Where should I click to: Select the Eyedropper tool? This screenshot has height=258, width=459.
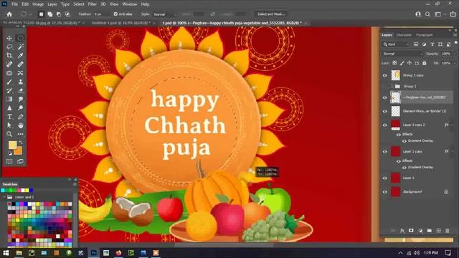[20, 56]
